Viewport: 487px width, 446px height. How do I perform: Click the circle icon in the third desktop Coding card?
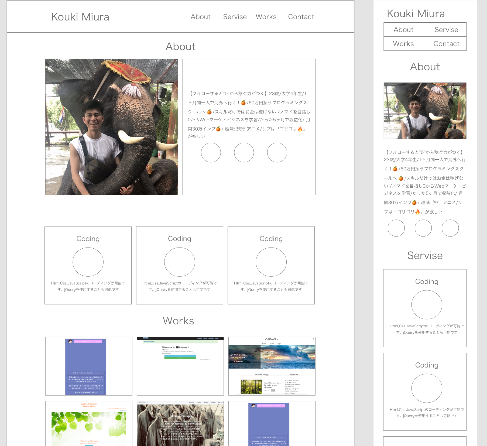pos(271,262)
